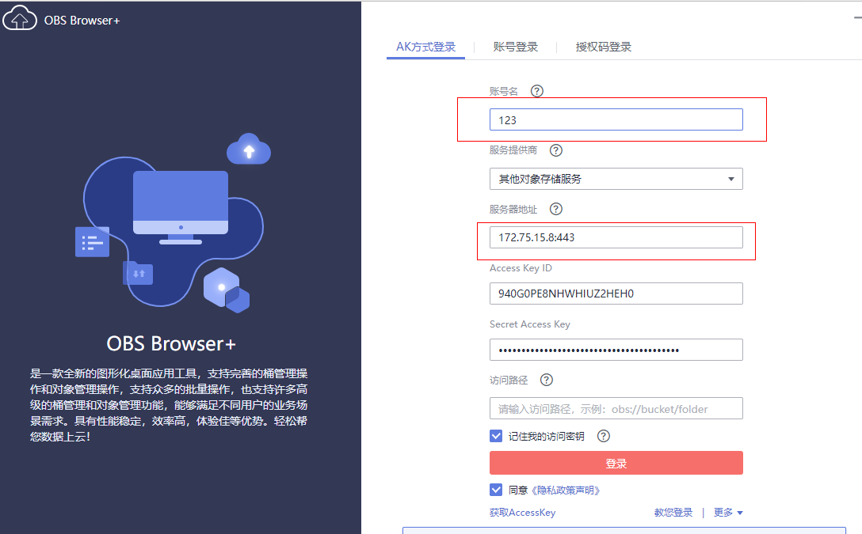The width and height of the screenshot is (862, 534).
Task: Click the red 登录 button
Action: click(616, 464)
